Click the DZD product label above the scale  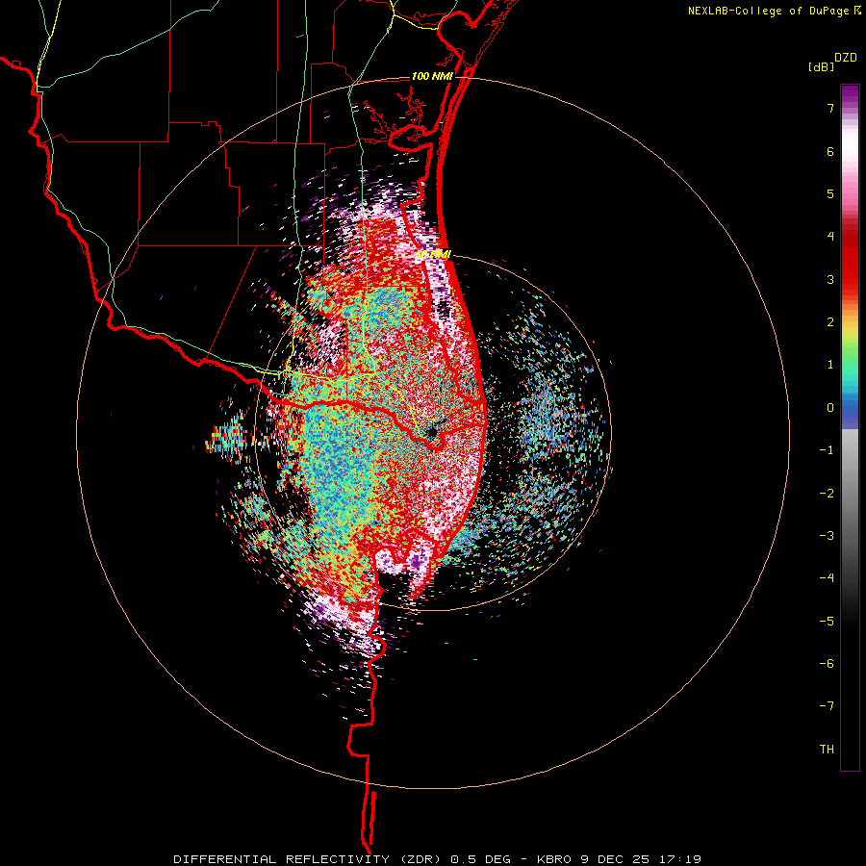(x=846, y=58)
